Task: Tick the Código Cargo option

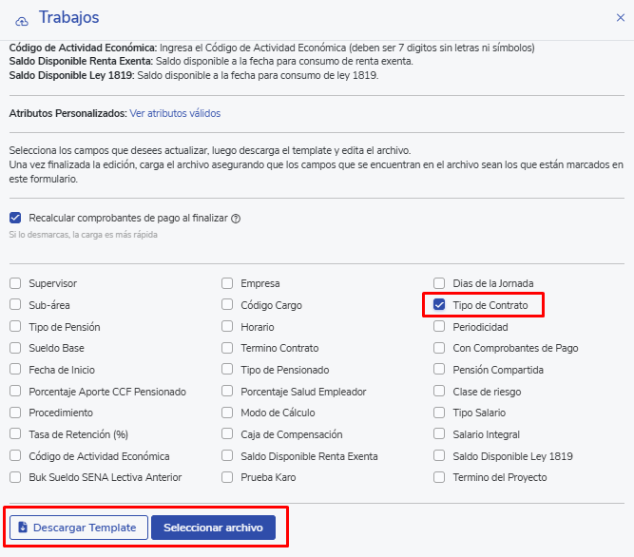Action: (x=227, y=305)
